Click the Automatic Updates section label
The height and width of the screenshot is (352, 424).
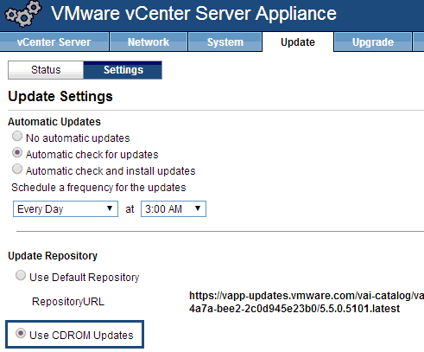coord(54,122)
